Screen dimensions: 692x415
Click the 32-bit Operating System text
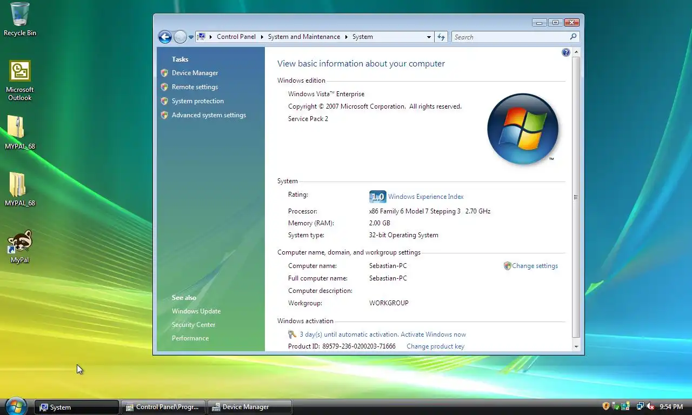coord(403,235)
